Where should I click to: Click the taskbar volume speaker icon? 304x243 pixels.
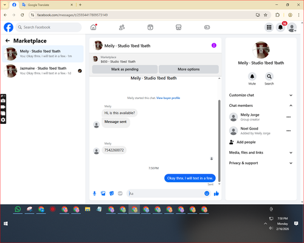coord(271,228)
